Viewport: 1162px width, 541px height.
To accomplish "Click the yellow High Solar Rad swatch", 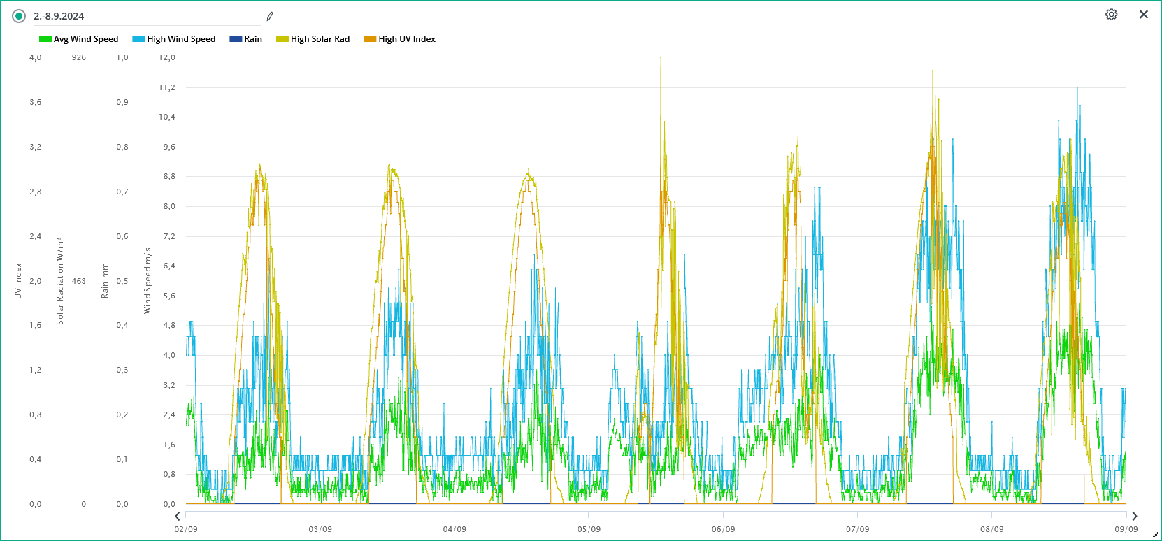I will pyautogui.click(x=282, y=39).
